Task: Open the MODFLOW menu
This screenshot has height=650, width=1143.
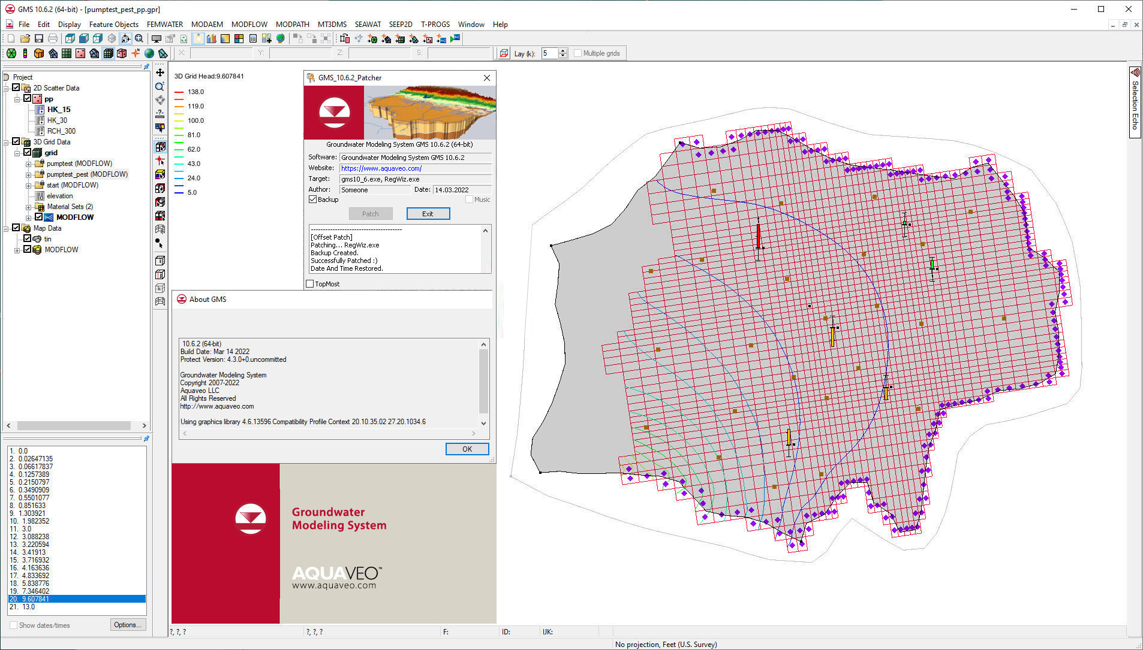Action: 249,25
